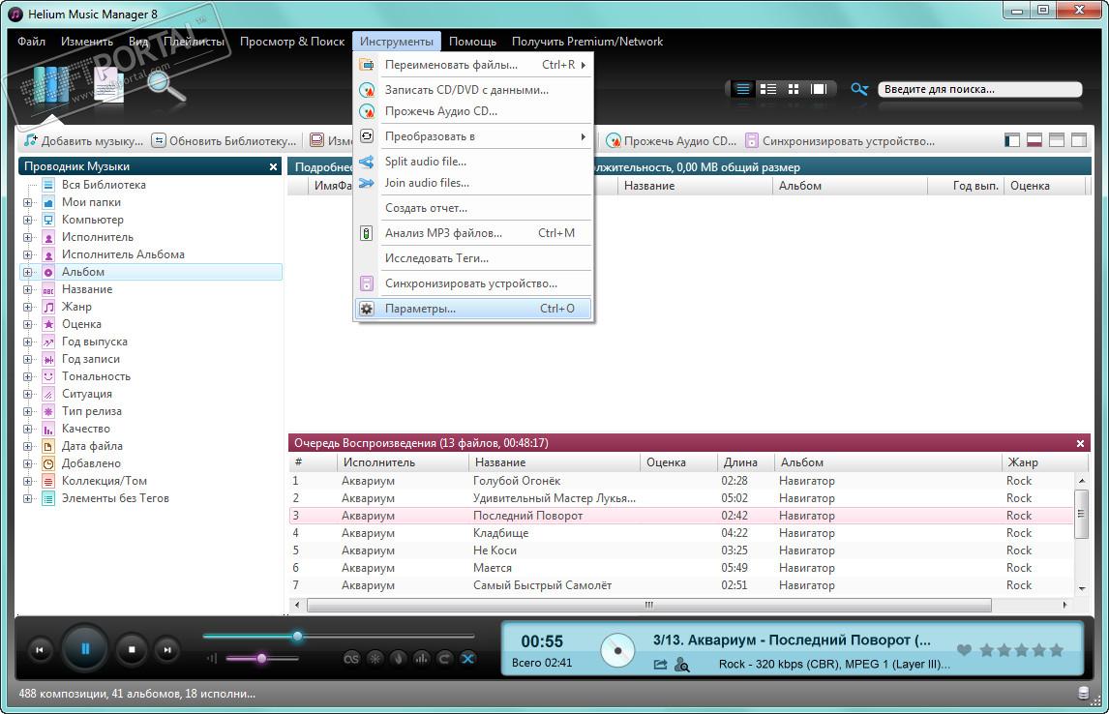Open the Файл menu

tap(31, 41)
